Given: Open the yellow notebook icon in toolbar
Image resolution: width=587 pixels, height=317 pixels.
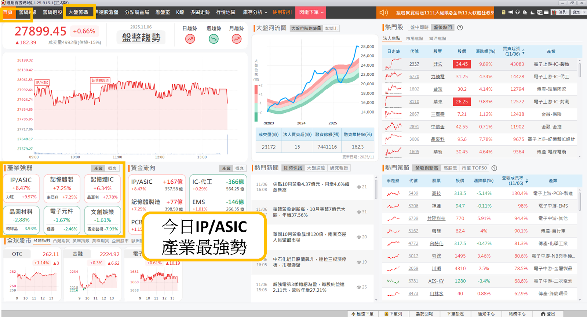Looking at the screenshot, I should coord(504,12).
